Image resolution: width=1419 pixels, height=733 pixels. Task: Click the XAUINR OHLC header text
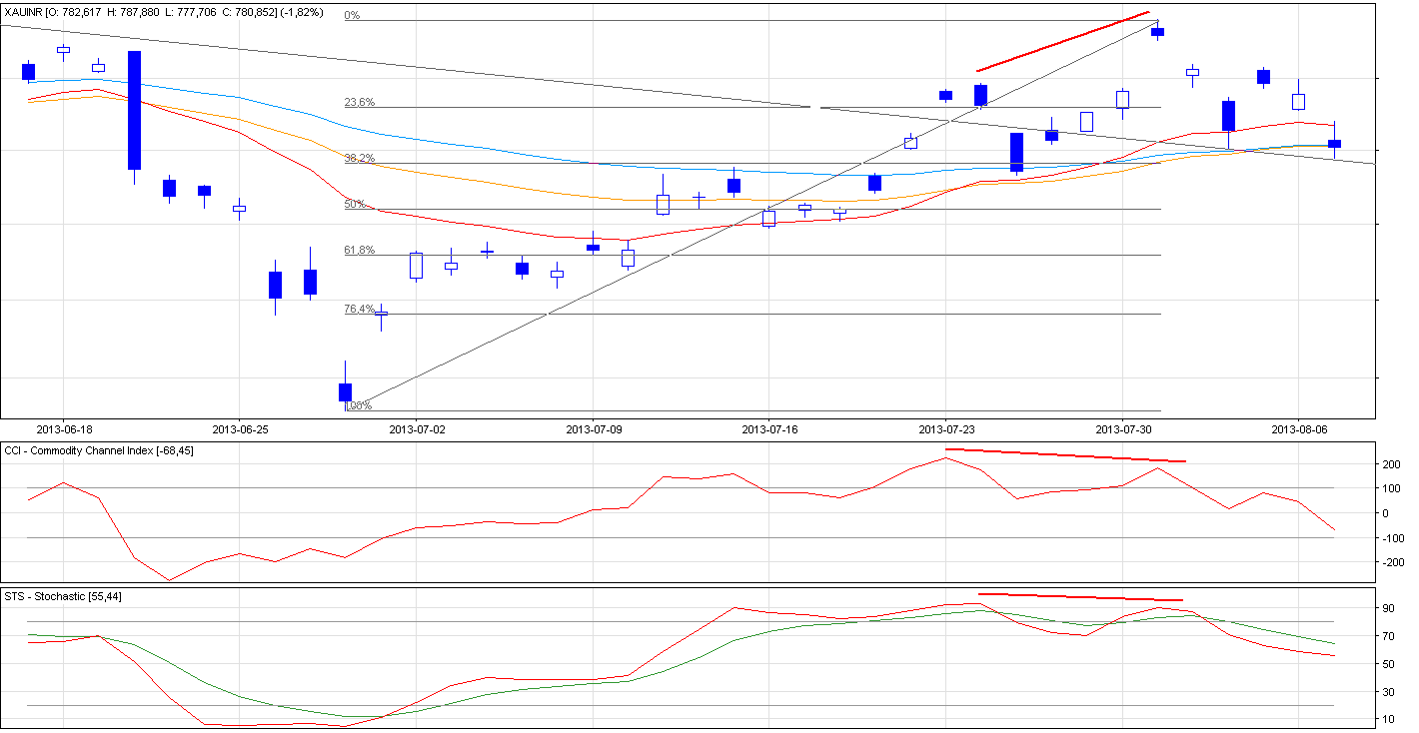[164, 11]
